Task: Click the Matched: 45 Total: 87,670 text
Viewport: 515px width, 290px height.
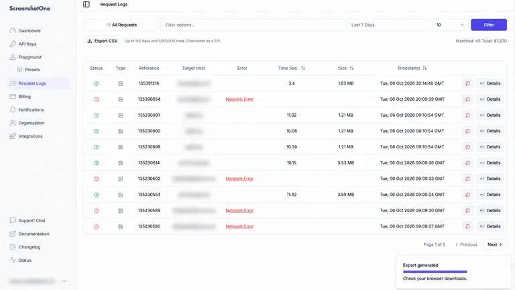Action: (x=481, y=41)
